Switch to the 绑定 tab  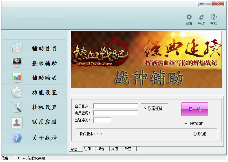click(103, 149)
